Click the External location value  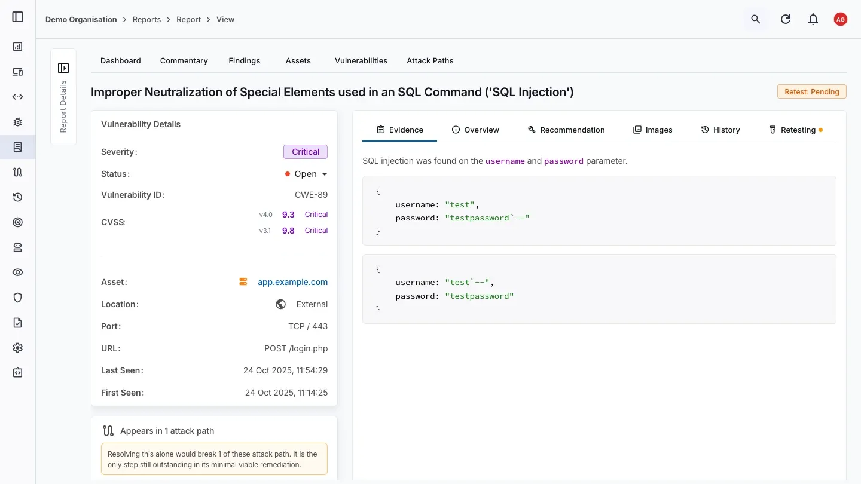point(312,304)
